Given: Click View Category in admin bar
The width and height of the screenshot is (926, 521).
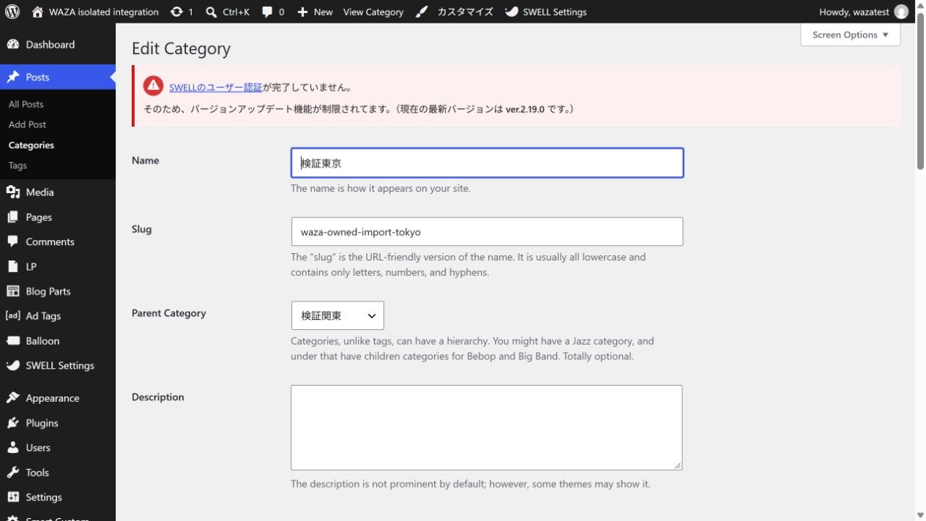Looking at the screenshot, I should [x=373, y=12].
